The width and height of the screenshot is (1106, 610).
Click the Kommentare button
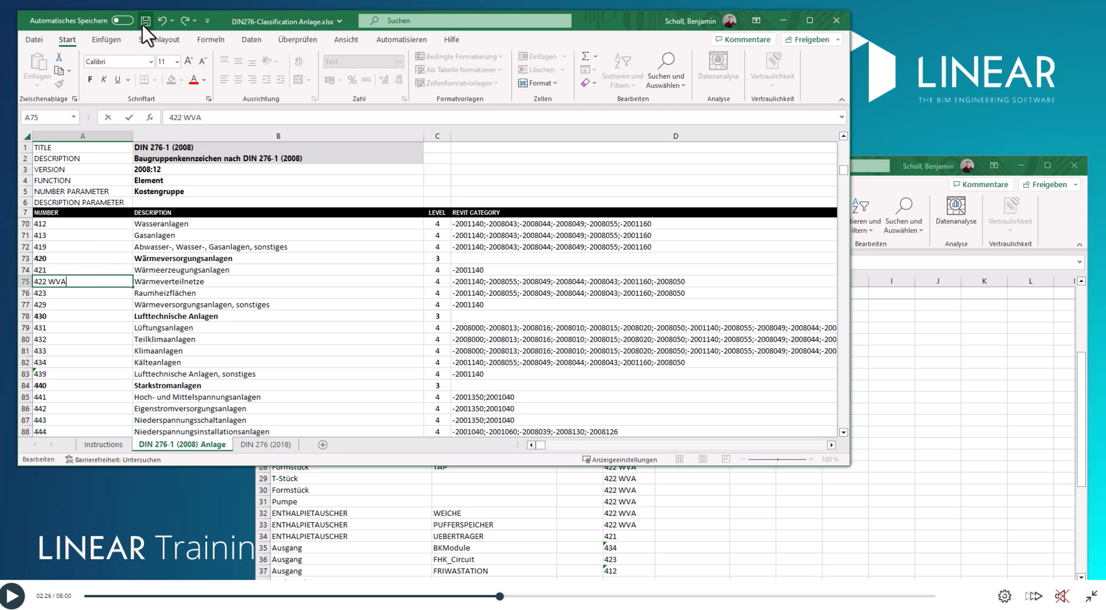click(x=743, y=40)
